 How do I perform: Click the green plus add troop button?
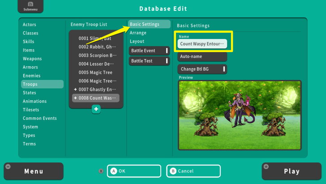click(x=96, y=109)
